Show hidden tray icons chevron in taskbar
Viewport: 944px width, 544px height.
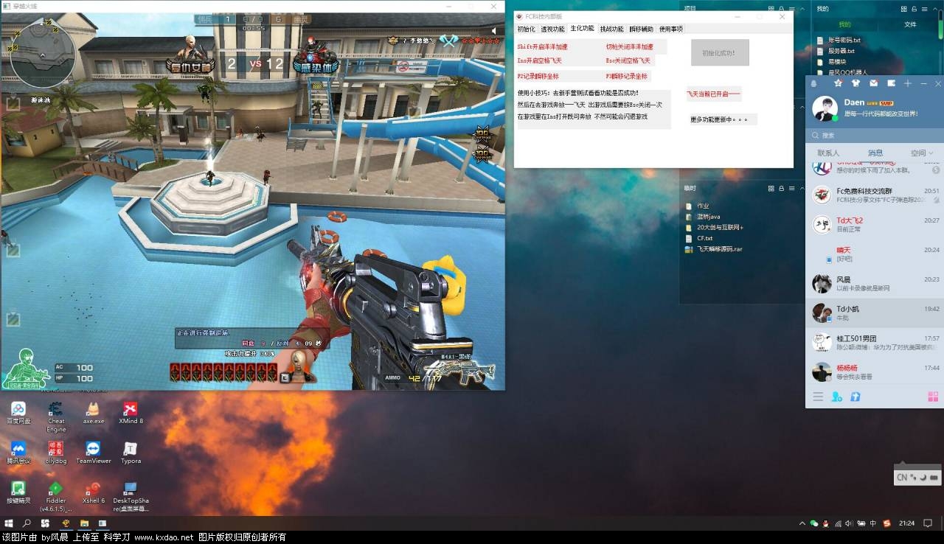click(802, 523)
